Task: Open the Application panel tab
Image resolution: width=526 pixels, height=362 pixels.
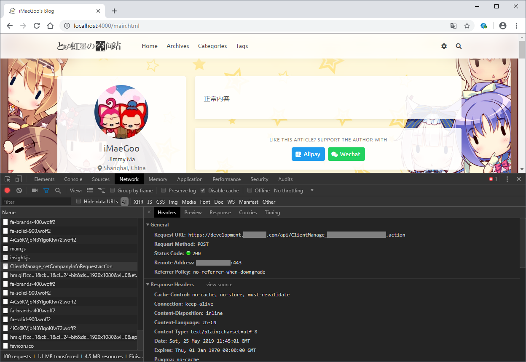Action: pyautogui.click(x=190, y=179)
